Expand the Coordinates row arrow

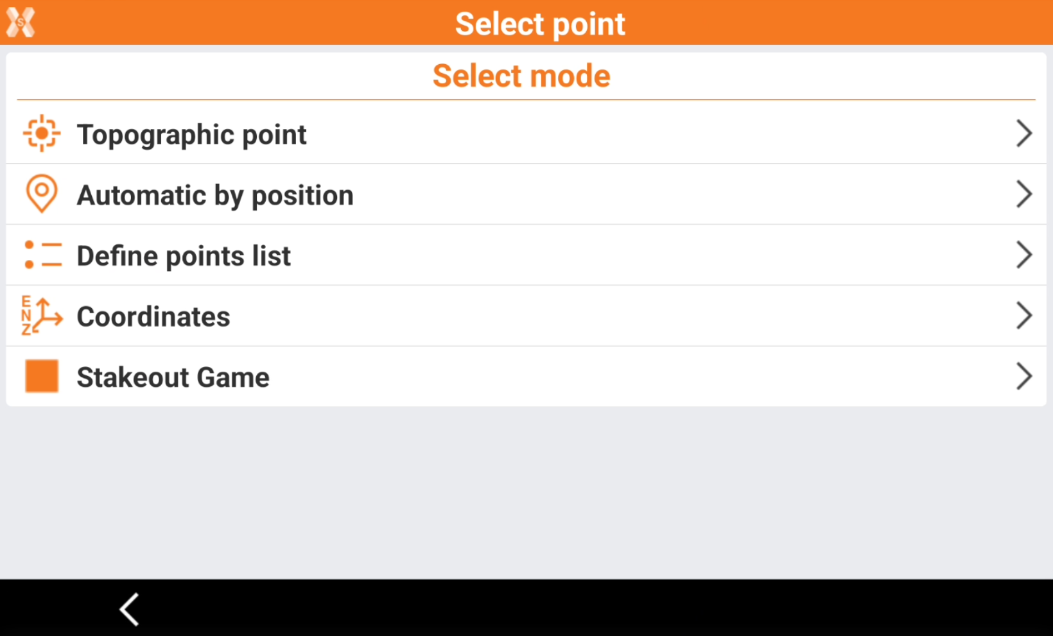coord(1023,316)
